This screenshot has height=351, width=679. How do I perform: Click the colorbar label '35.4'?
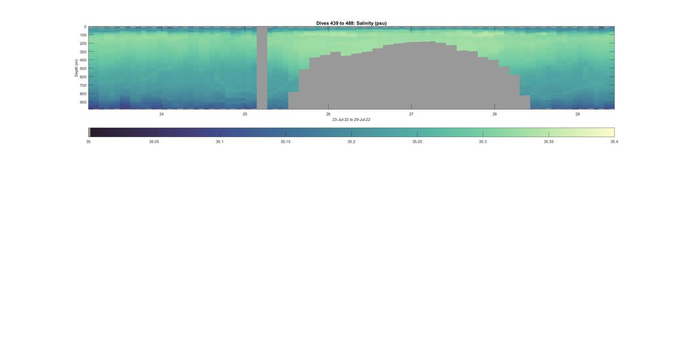point(614,142)
